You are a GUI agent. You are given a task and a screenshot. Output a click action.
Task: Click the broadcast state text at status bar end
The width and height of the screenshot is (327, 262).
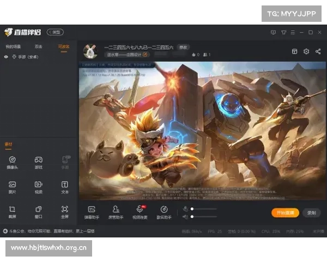(318, 231)
